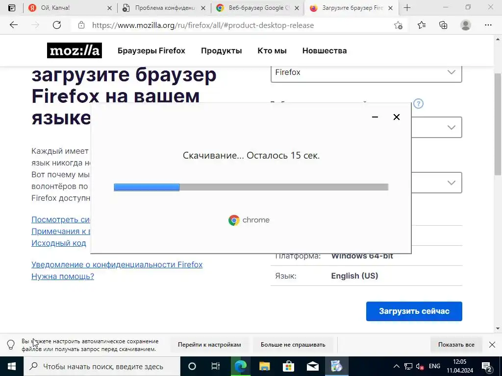Open Microsoft Edge from the taskbar
The height and width of the screenshot is (376, 502).
240,366
